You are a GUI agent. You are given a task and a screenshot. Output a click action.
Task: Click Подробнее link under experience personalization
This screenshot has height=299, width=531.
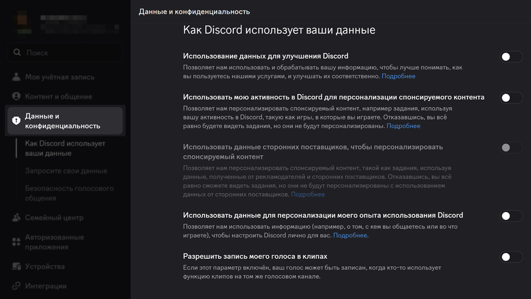tap(350, 235)
